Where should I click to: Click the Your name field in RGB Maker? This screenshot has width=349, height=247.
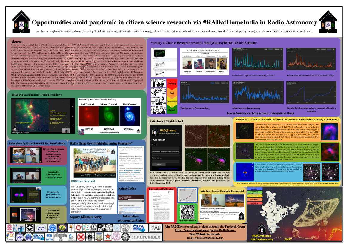[165, 148]
